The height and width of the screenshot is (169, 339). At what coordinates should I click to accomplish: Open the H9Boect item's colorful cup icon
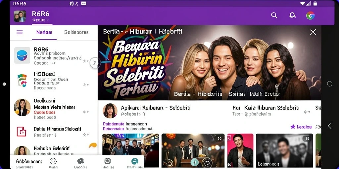(22, 81)
